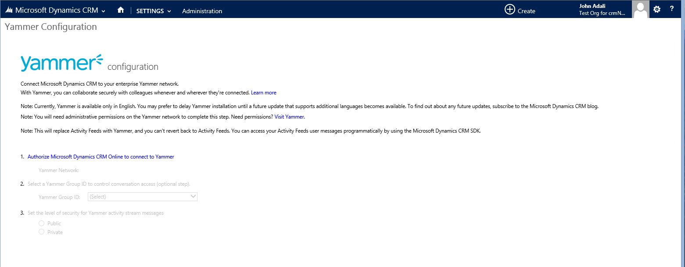Open Help via the question mark icon
This screenshot has height=267, width=685.
(x=672, y=9)
